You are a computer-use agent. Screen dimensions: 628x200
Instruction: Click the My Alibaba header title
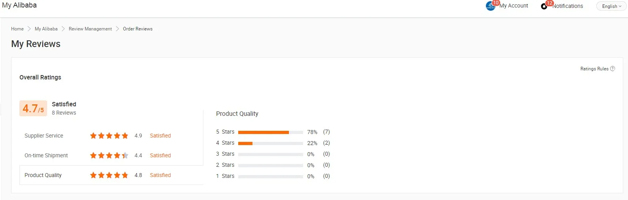click(x=19, y=5)
